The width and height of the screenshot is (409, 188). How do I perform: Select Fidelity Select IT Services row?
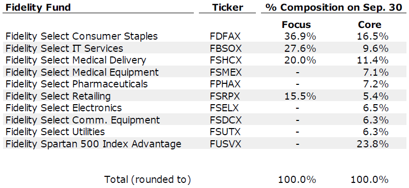coord(205,48)
